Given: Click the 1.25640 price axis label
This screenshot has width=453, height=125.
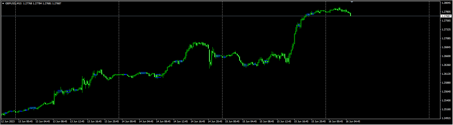Looking at the screenshot, I should tap(446, 92).
